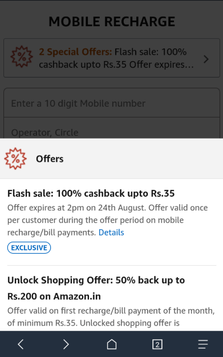Tap the browser forward arrow icon
The height and width of the screenshot is (357, 223).
tap(66, 344)
